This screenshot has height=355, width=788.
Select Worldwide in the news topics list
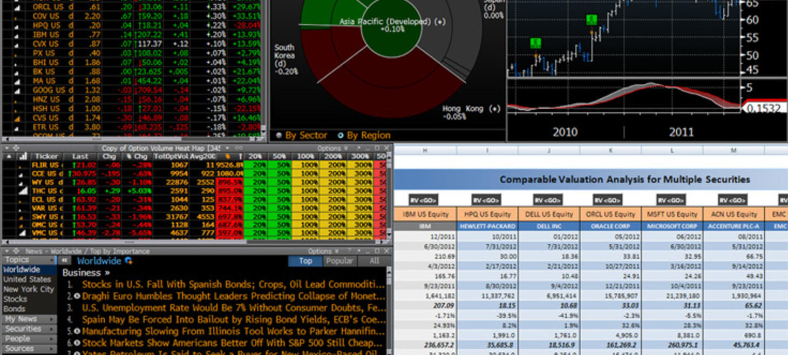point(29,270)
